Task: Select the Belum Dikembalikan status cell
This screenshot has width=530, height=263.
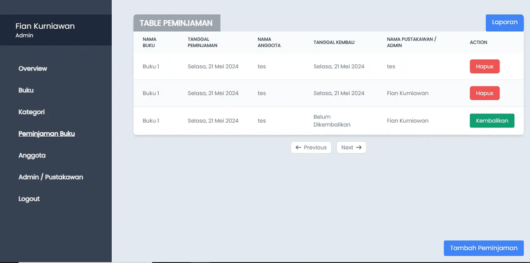Action: 332,120
